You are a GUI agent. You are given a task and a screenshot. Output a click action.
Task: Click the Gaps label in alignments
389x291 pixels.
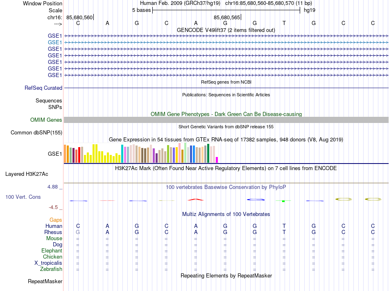(x=56, y=220)
